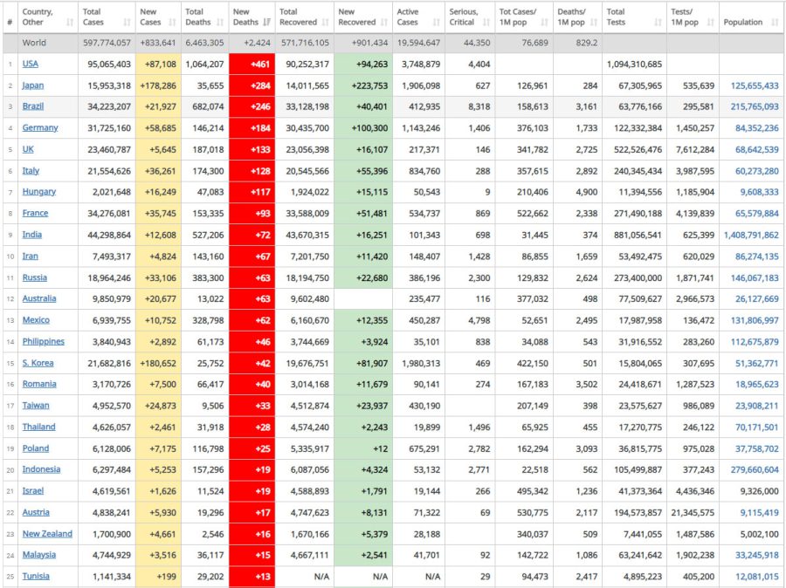Sort by Active Cases column arrows
This screenshot has height=588, width=786.
coord(437,22)
